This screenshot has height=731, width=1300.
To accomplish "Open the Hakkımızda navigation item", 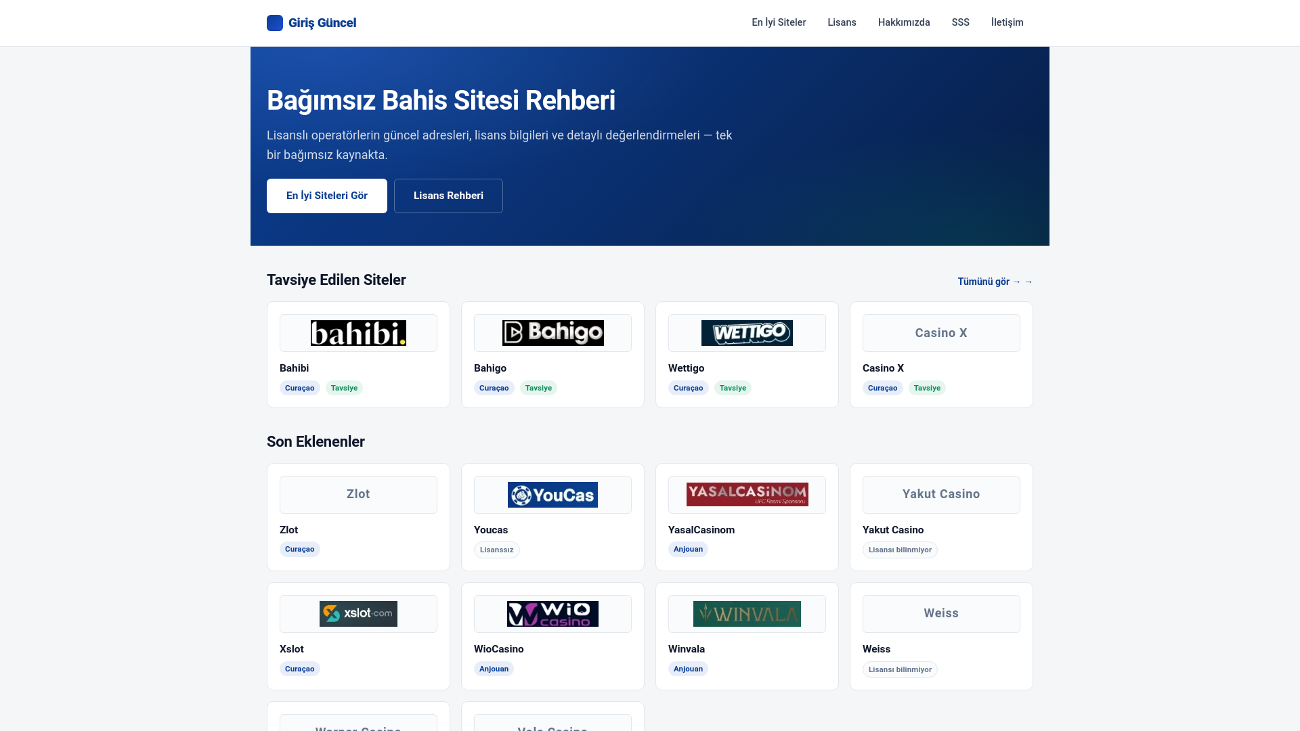I will tap(904, 22).
